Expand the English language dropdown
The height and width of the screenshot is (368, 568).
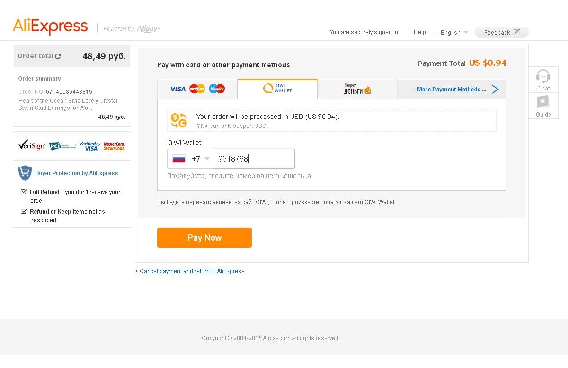454,32
